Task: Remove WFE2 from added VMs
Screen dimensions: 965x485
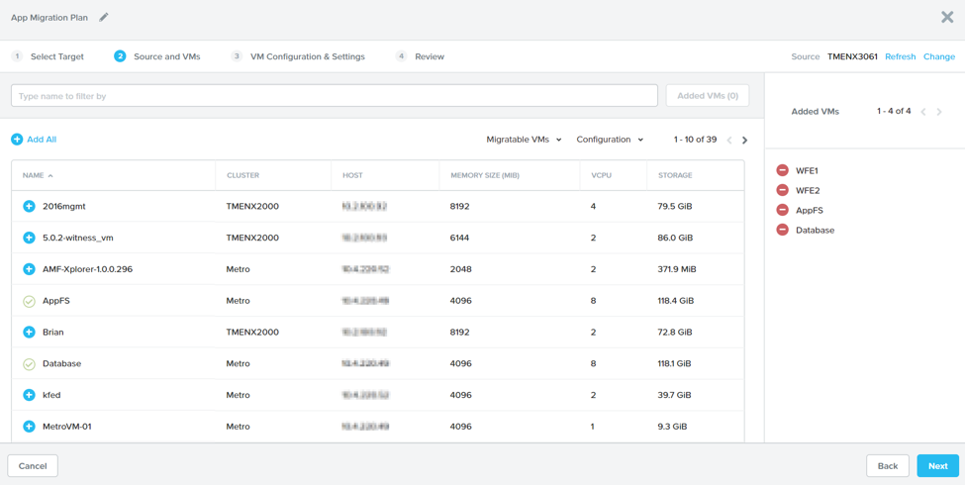Action: 782,190
